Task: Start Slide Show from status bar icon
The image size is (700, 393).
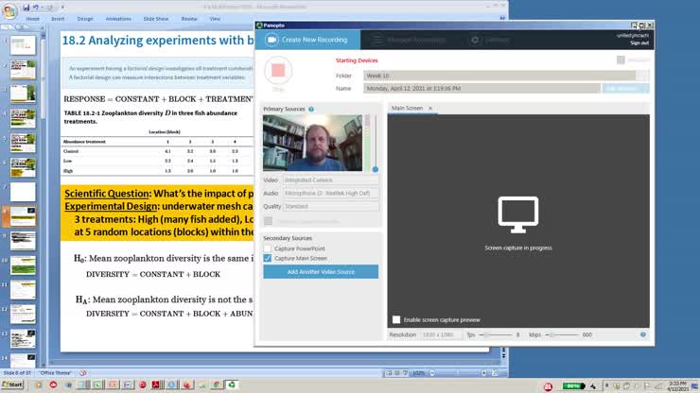Action: click(x=406, y=373)
